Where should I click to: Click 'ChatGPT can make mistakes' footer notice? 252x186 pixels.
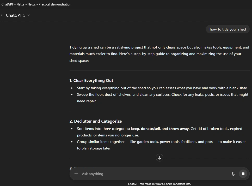point(159,184)
